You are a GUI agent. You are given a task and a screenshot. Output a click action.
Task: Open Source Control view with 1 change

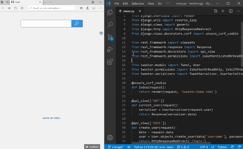click(110, 37)
